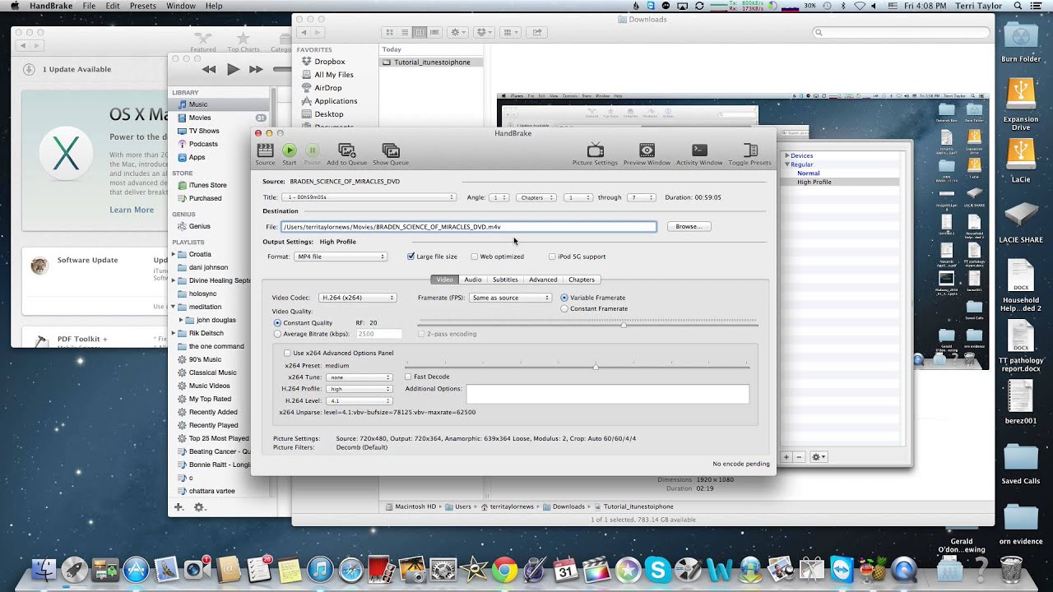Open AirDrop in Finder favorites
Image resolution: width=1053 pixels, height=592 pixels.
327,88
